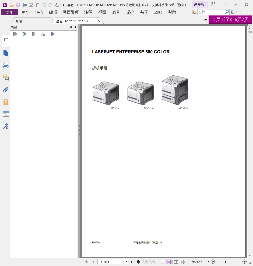Add a new bookmark
253x266 pixels.
click(x=24, y=34)
